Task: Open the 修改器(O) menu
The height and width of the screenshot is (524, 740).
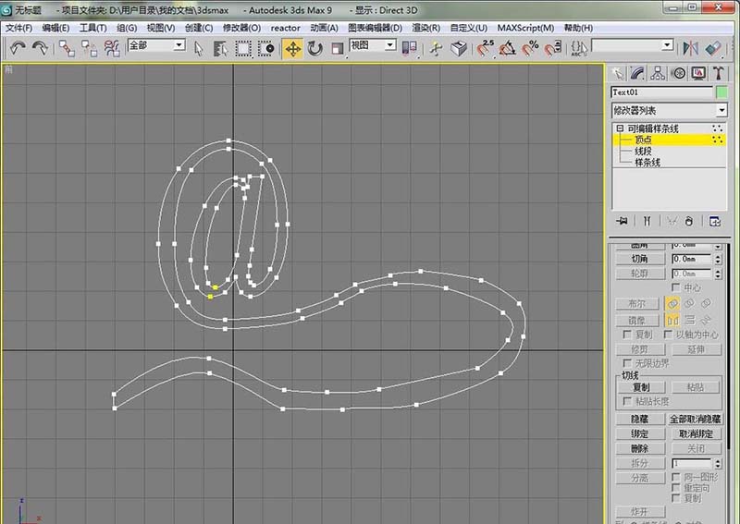Action: [x=242, y=28]
